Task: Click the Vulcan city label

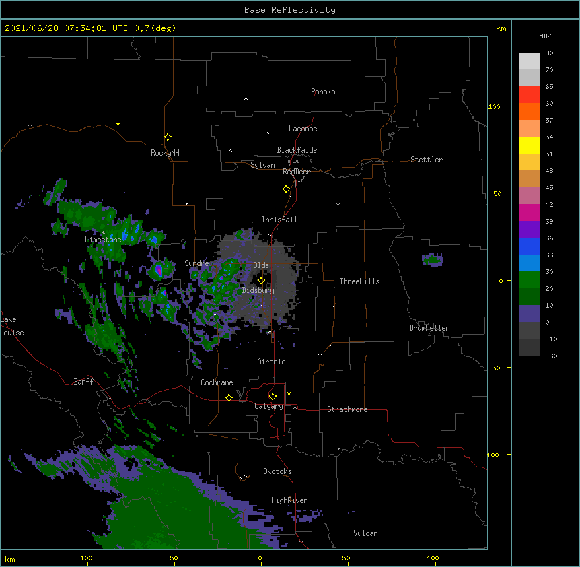Action: [365, 533]
